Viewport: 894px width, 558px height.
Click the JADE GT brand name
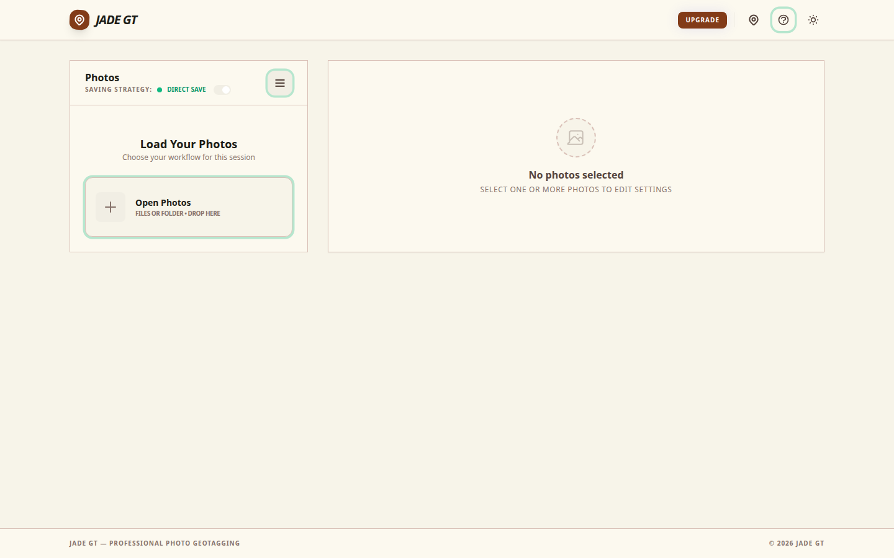[116, 20]
